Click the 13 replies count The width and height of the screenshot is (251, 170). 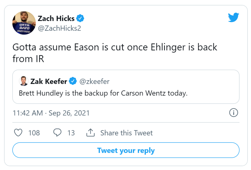click(71, 133)
